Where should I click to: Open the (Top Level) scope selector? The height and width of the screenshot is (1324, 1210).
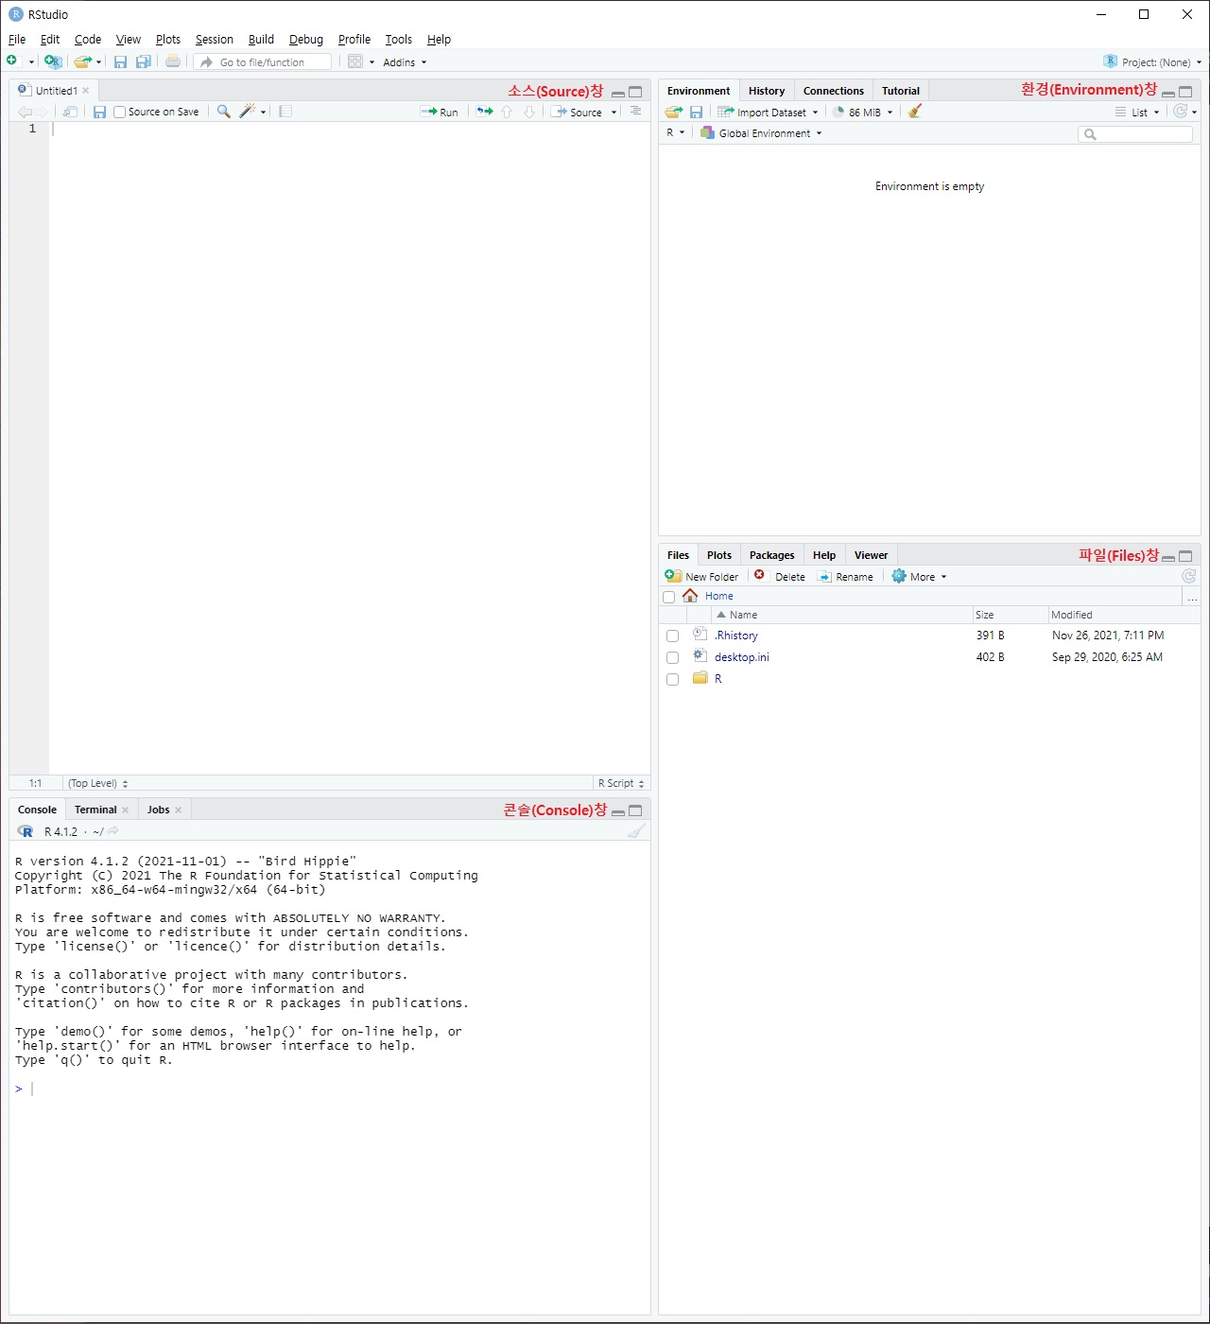(98, 783)
